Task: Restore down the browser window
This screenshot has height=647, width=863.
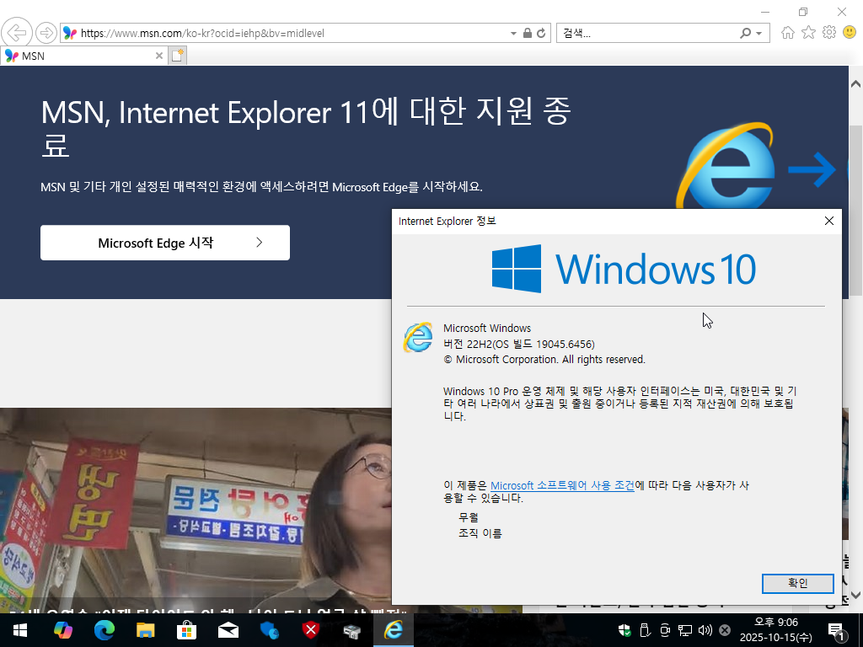Action: tap(803, 12)
